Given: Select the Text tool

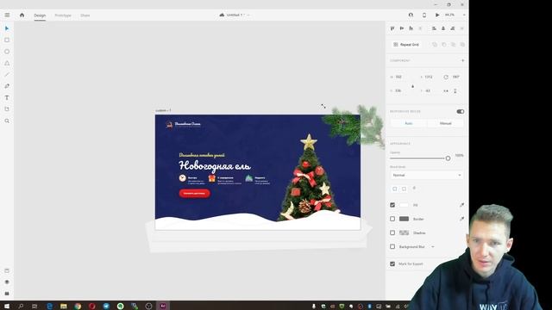Looking at the screenshot, I should [7, 97].
